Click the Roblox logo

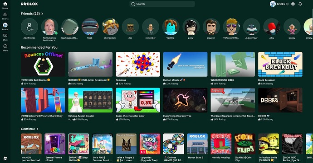tap(29, 4)
